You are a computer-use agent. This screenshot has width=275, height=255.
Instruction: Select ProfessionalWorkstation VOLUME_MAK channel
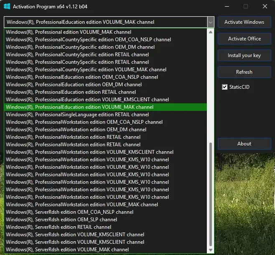pos(105,205)
